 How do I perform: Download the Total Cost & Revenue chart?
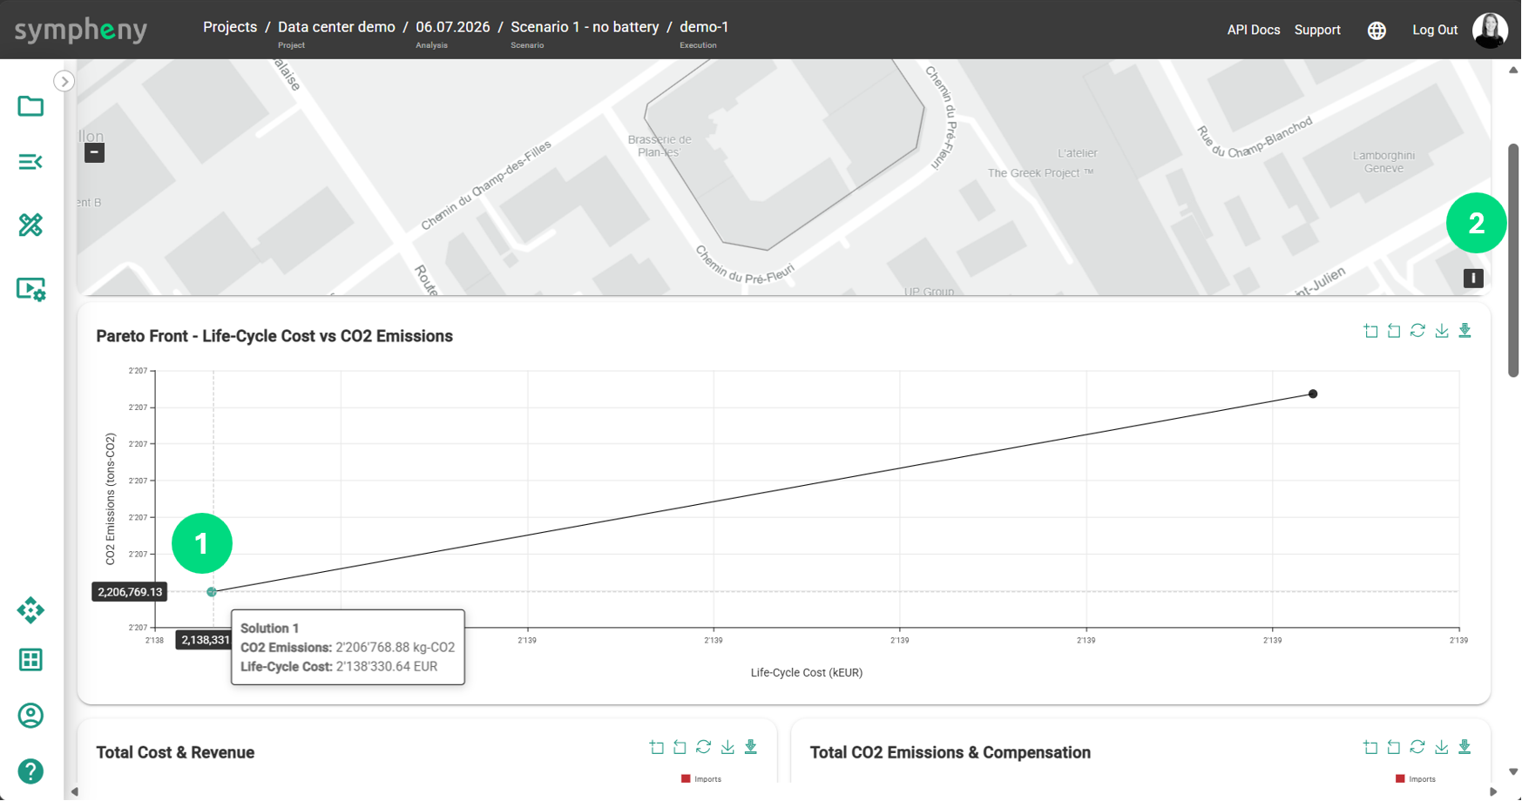point(727,747)
